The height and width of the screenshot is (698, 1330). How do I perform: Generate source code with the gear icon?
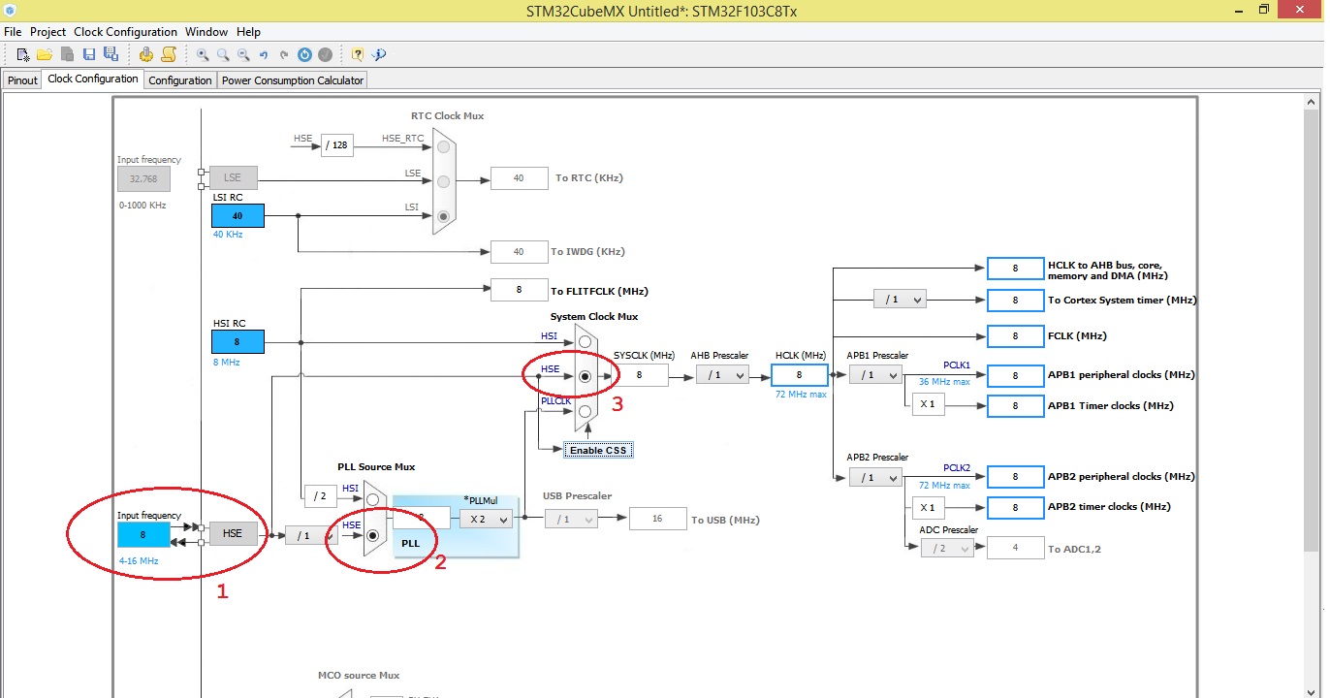point(145,54)
